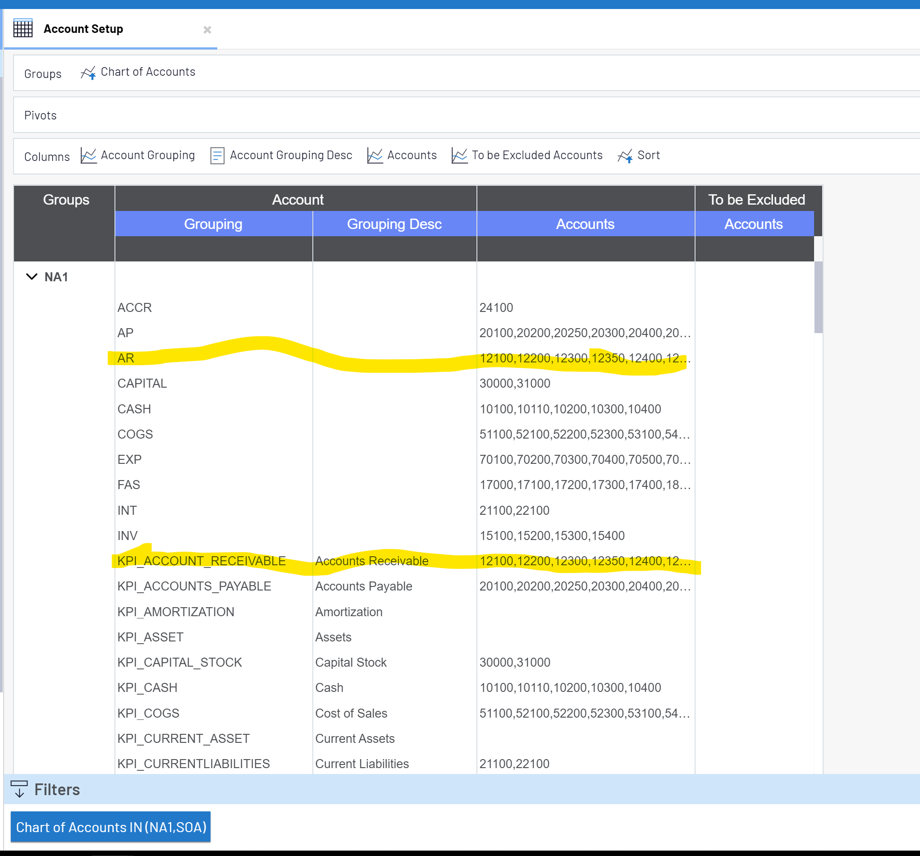Screen dimensions: 920x856
Task: Click the Chart of Accounts IN (NA1,SOA) filter
Action: tap(110, 827)
